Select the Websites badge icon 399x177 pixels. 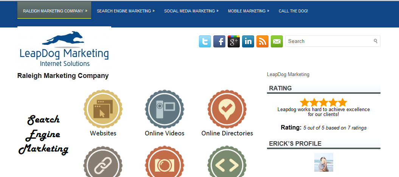(103, 109)
